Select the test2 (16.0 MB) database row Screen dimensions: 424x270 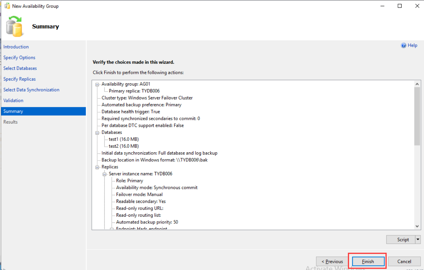(x=124, y=146)
